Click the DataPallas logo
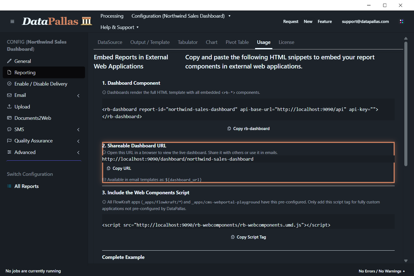The image size is (414, 276). click(x=57, y=21)
